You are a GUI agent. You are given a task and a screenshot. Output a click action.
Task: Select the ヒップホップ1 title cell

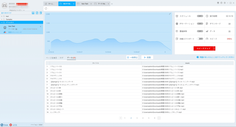(96, 112)
